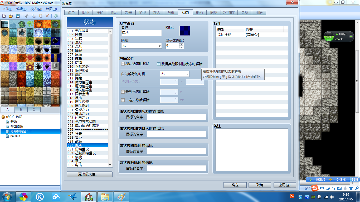Enable the 受到伤害时解除 checkbox

(123, 92)
